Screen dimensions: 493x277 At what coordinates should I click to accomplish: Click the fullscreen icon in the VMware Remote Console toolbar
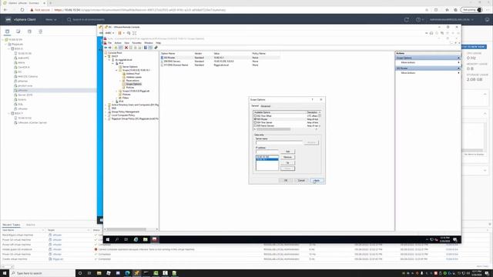coord(134,33)
